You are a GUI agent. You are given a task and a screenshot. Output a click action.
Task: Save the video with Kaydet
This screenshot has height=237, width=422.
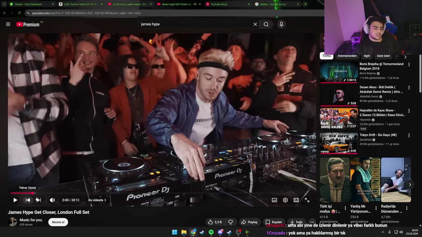(274, 222)
